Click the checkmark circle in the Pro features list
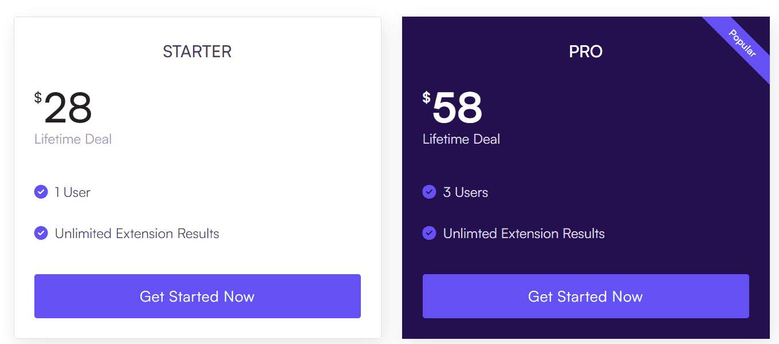Viewport: 779px width, 344px height. pos(429,192)
